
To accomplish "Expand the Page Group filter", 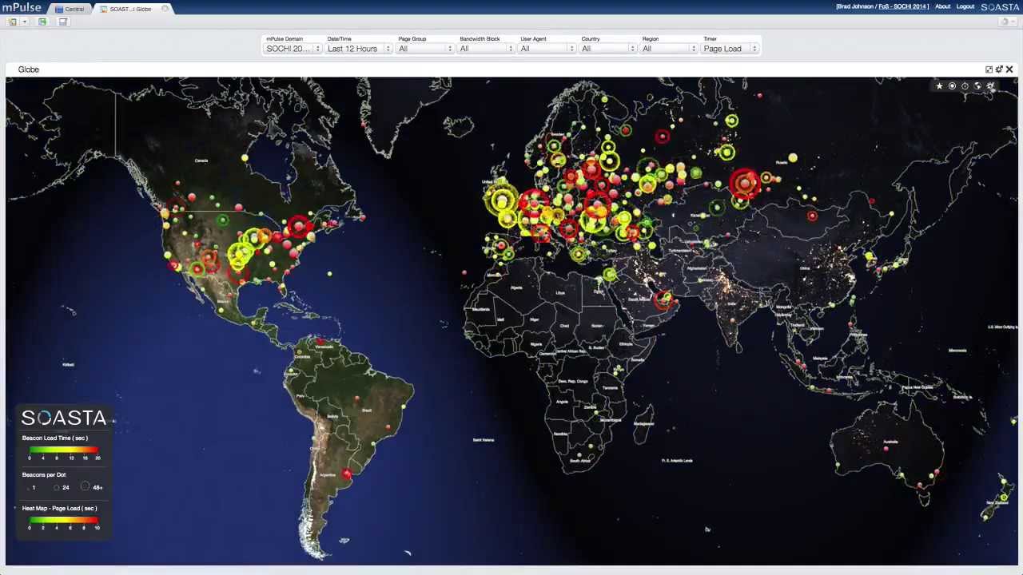I will click(425, 49).
